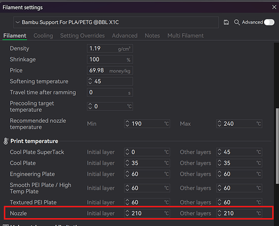Viewport: 279px width, 226px height.
Task: Edit the Shrinkage percentage field
Action: click(x=110, y=60)
